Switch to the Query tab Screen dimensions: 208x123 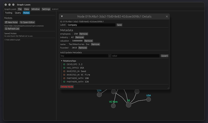click(18, 13)
